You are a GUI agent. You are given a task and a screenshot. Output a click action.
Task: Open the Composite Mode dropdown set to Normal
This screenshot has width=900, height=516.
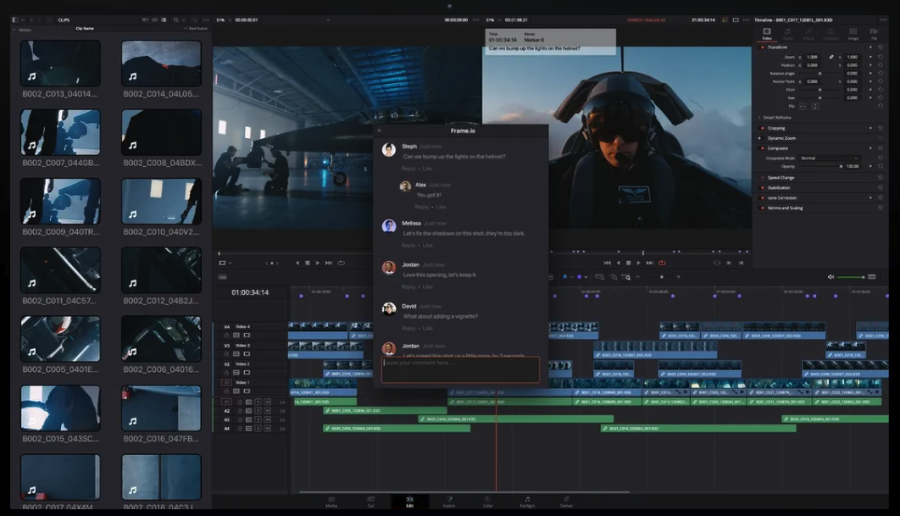click(x=829, y=158)
